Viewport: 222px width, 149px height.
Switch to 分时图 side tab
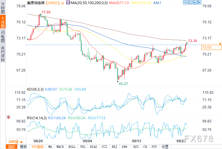click(3, 8)
